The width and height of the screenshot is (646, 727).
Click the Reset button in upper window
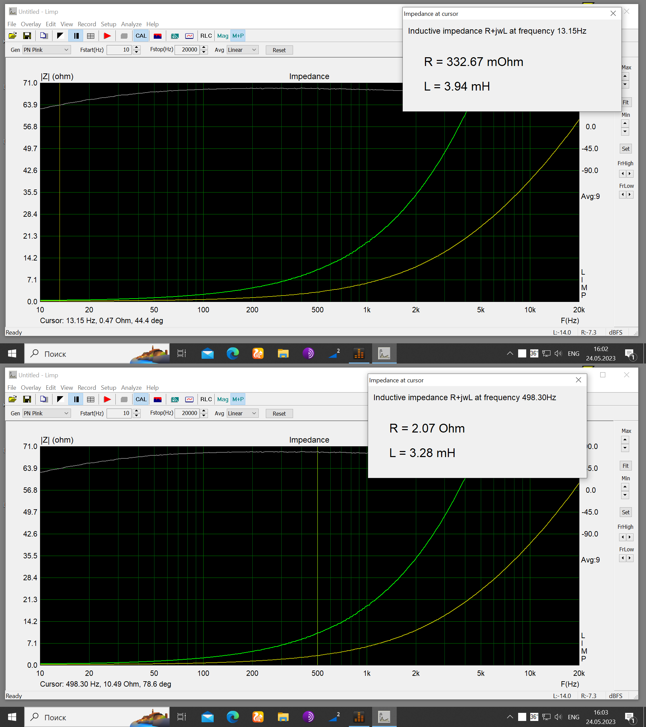coord(279,50)
